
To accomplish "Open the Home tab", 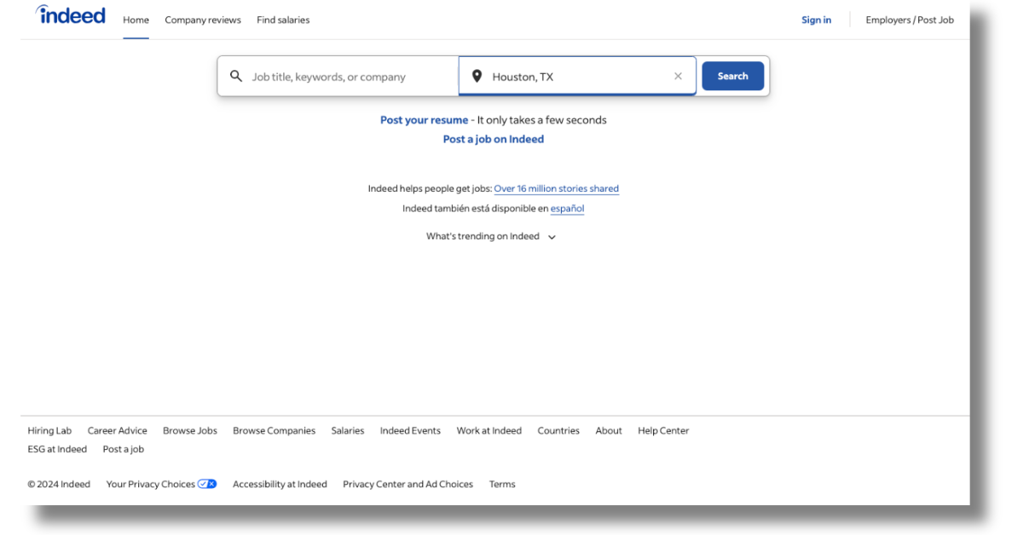I will (x=136, y=20).
